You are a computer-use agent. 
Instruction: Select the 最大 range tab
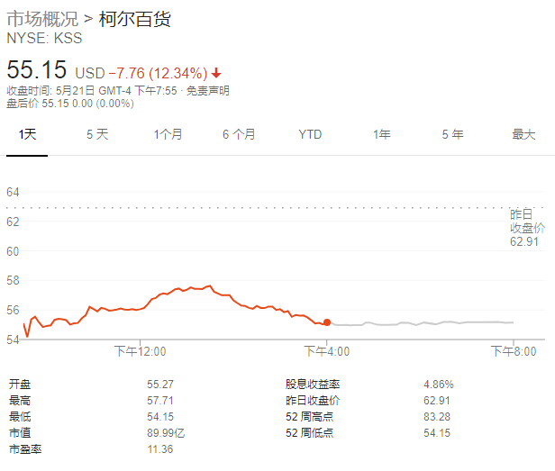pos(523,134)
